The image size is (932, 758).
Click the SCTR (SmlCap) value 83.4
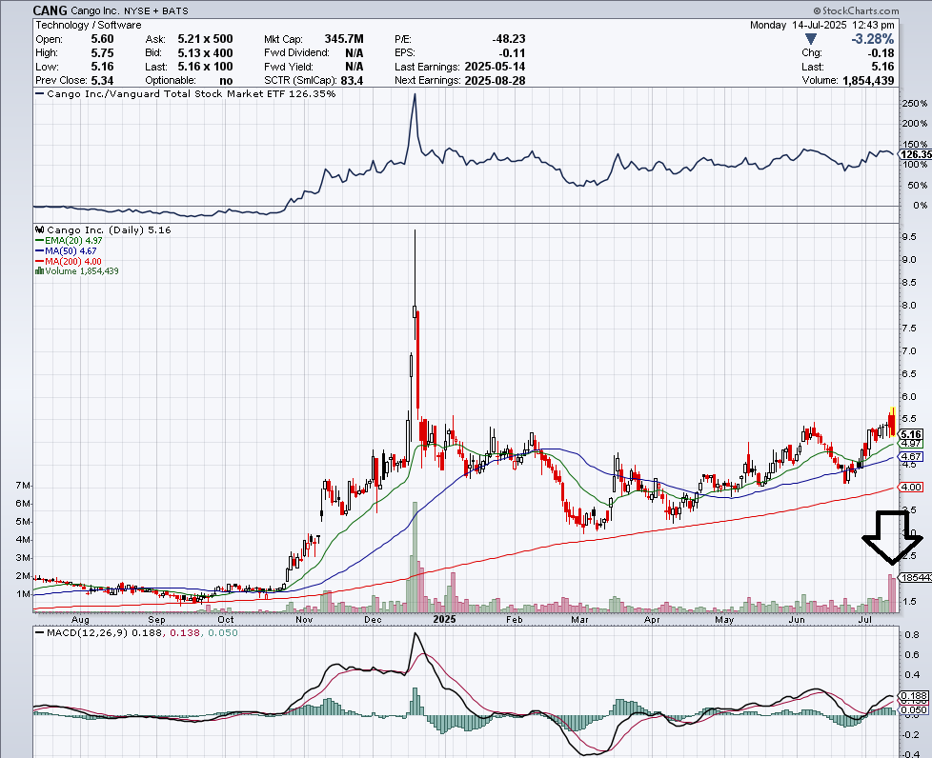coord(352,80)
